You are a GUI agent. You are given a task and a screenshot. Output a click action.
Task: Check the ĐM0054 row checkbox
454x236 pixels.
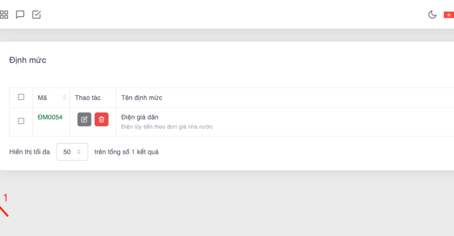pos(21,121)
